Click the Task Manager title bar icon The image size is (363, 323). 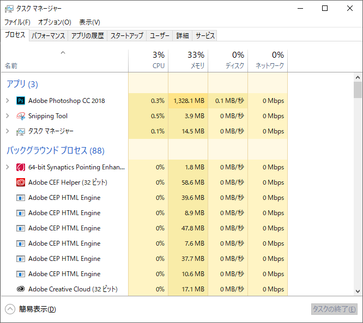[x=9, y=9]
